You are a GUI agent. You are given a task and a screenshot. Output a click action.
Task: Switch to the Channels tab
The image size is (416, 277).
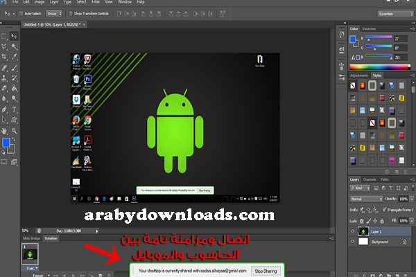coord(370,179)
